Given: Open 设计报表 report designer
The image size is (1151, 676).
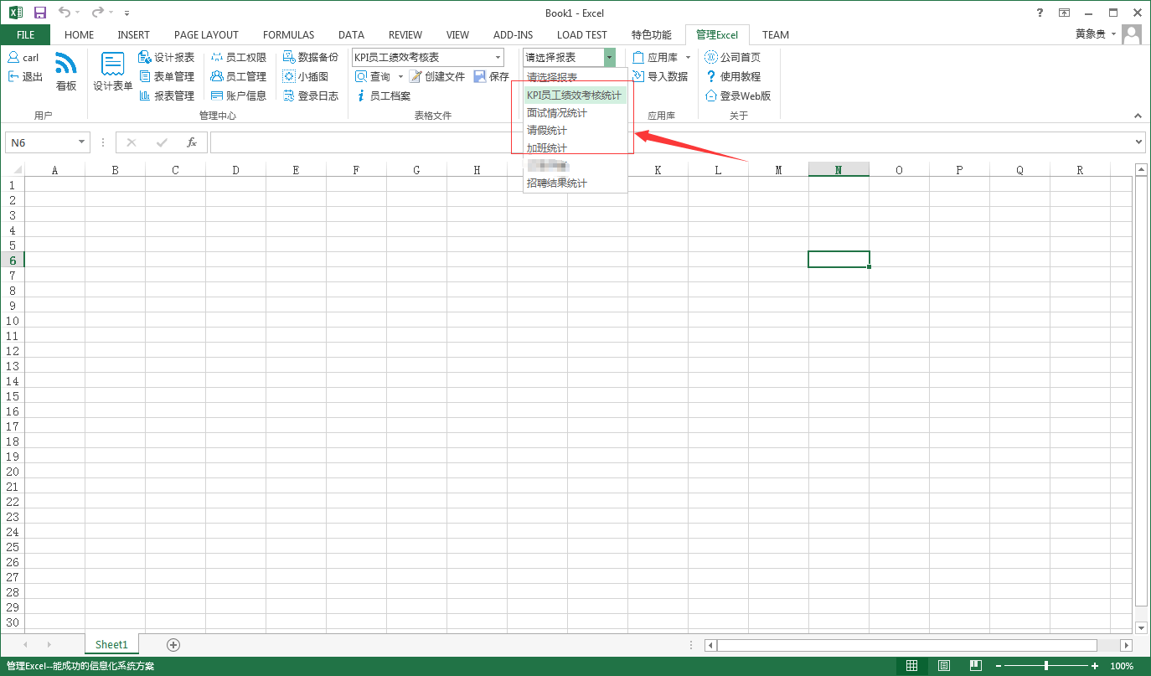Looking at the screenshot, I should 166,57.
